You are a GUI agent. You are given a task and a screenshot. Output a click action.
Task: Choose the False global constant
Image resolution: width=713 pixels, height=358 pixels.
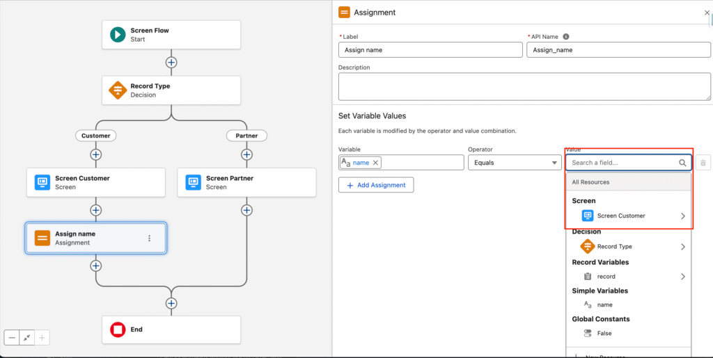tap(604, 334)
